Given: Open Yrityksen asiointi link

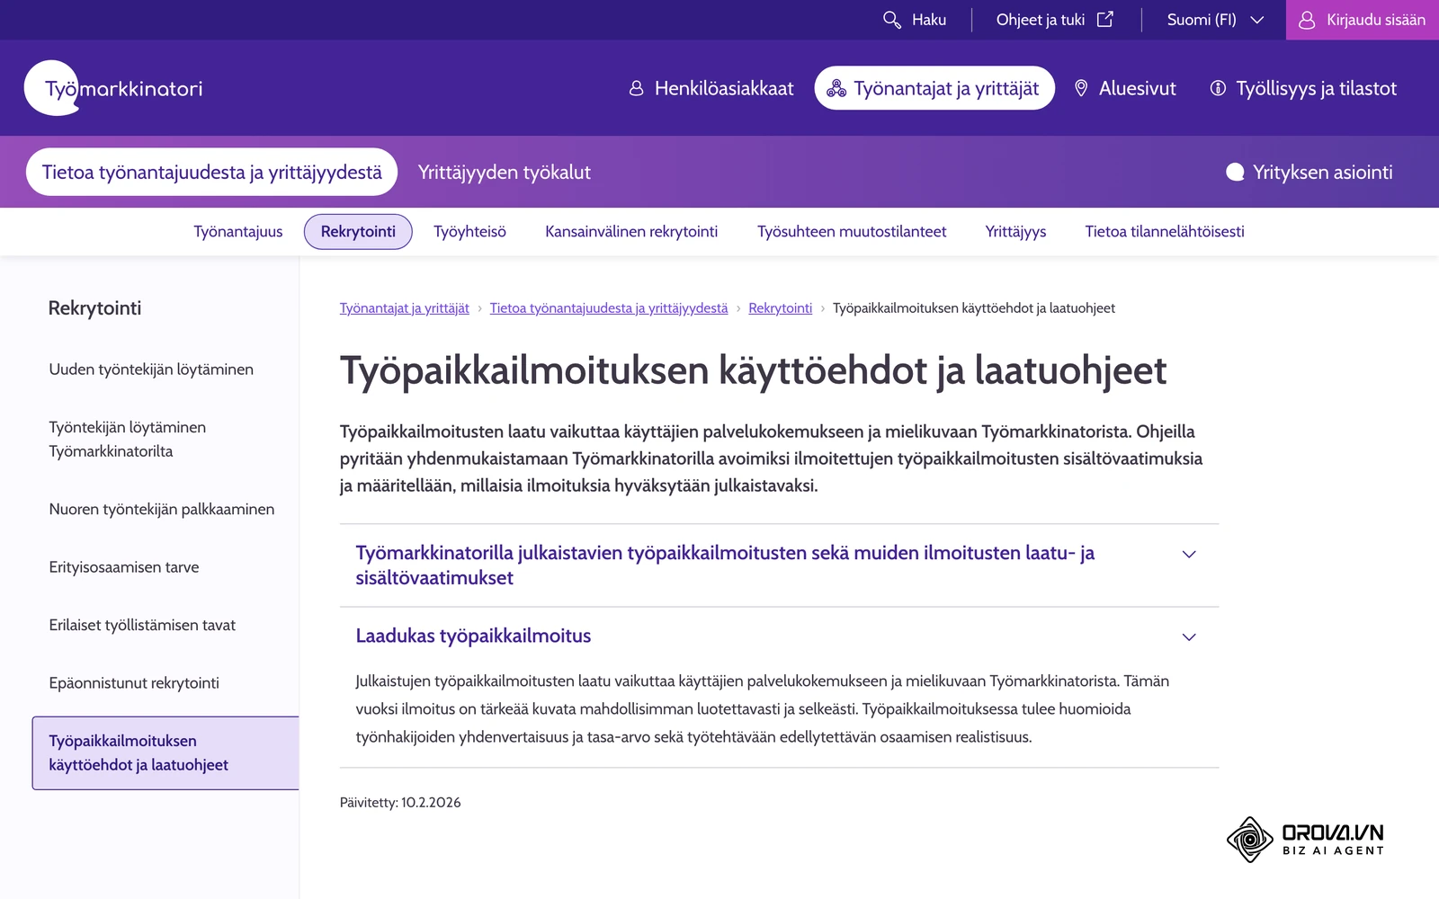Looking at the screenshot, I should click(1309, 173).
